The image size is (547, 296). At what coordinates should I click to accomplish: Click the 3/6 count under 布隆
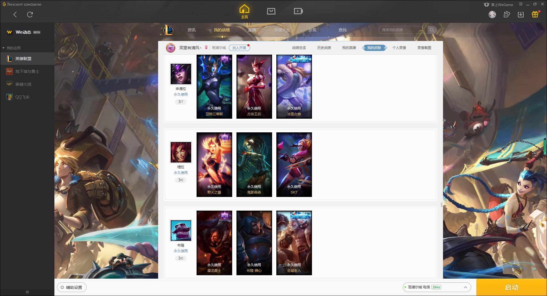click(x=181, y=258)
